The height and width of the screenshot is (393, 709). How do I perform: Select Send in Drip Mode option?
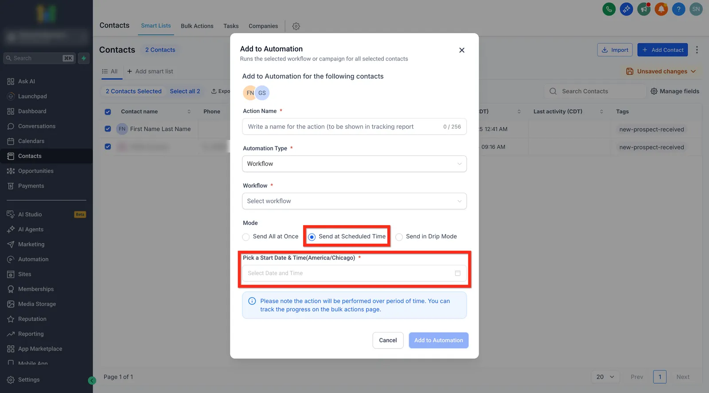click(x=399, y=237)
